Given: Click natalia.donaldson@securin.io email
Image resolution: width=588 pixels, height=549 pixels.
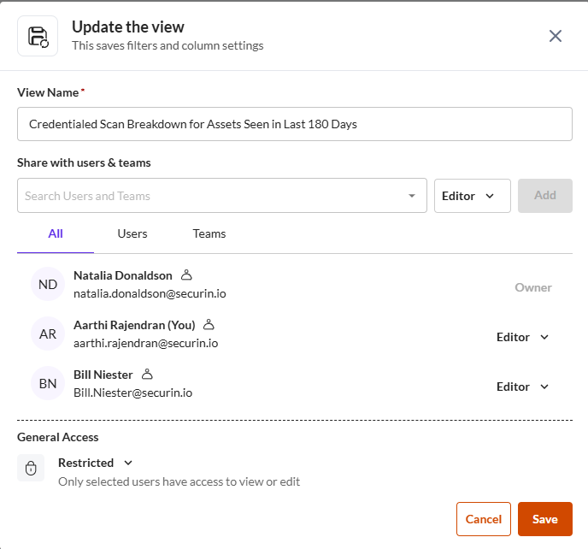Looking at the screenshot, I should point(150,293).
